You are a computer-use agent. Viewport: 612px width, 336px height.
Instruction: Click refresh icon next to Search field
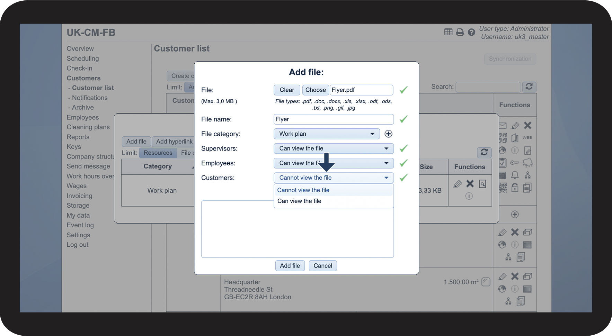(529, 87)
